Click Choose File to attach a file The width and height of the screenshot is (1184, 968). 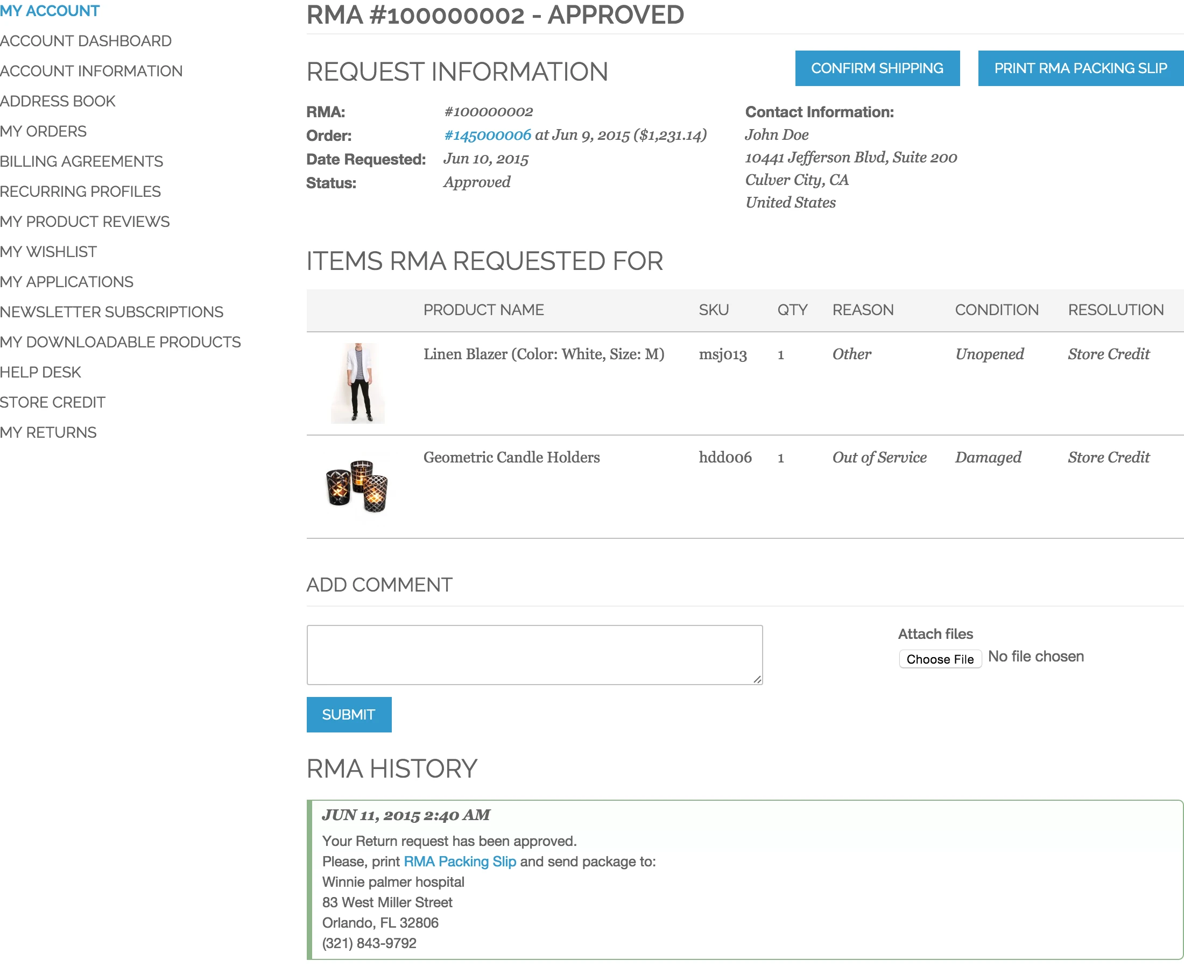[x=940, y=659]
